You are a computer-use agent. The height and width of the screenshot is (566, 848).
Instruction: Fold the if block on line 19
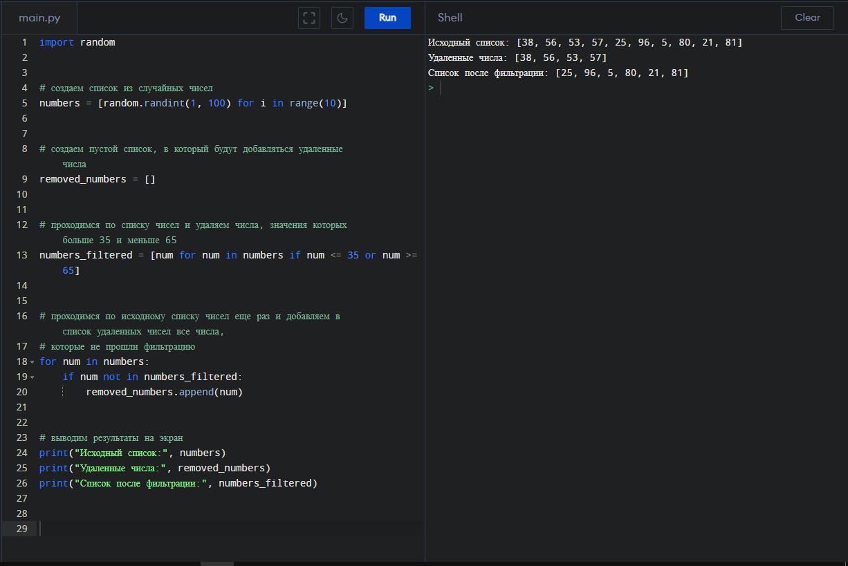pos(32,377)
